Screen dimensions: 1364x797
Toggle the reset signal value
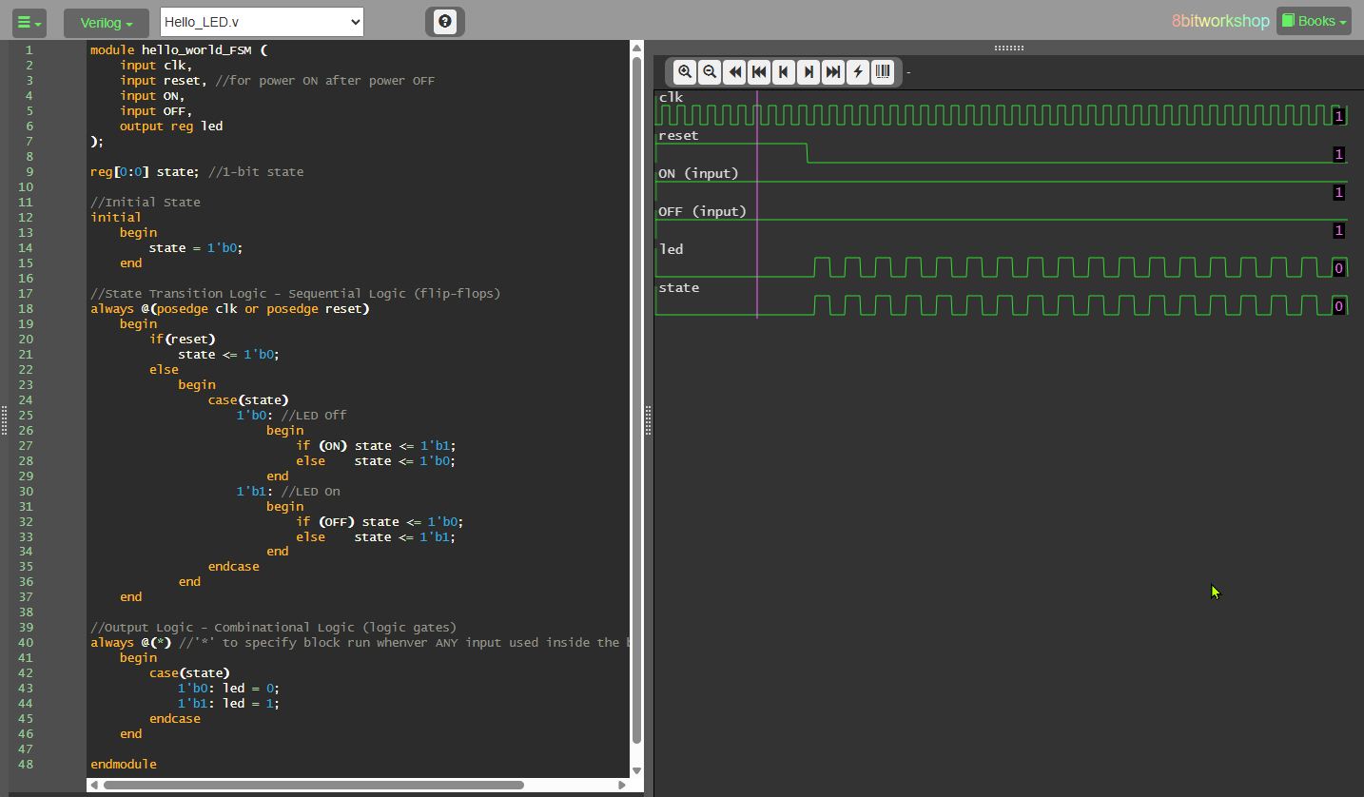(1338, 154)
